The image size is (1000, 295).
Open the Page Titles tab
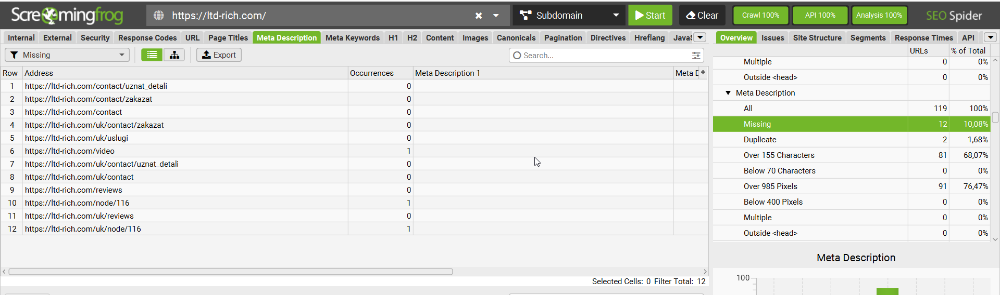click(228, 38)
